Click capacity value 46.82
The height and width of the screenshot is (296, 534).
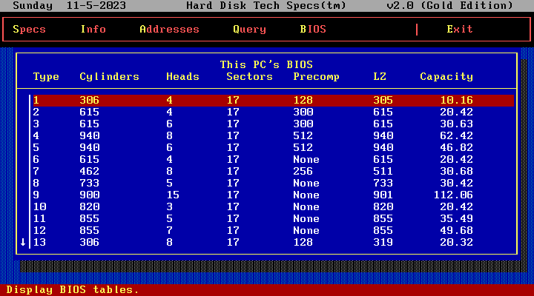(456, 147)
